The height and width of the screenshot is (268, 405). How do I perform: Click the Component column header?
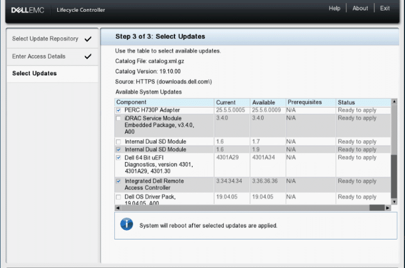tap(164, 102)
